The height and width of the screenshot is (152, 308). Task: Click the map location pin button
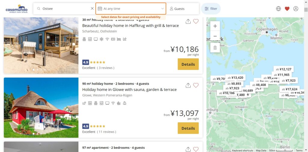tap(215, 48)
